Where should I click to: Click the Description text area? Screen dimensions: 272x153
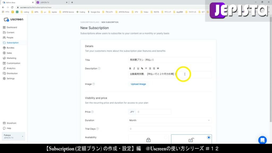(170, 75)
